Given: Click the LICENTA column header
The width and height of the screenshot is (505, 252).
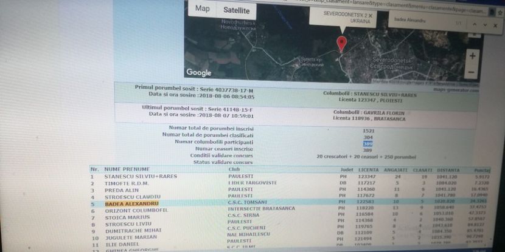Looking at the screenshot, I should point(369,169).
